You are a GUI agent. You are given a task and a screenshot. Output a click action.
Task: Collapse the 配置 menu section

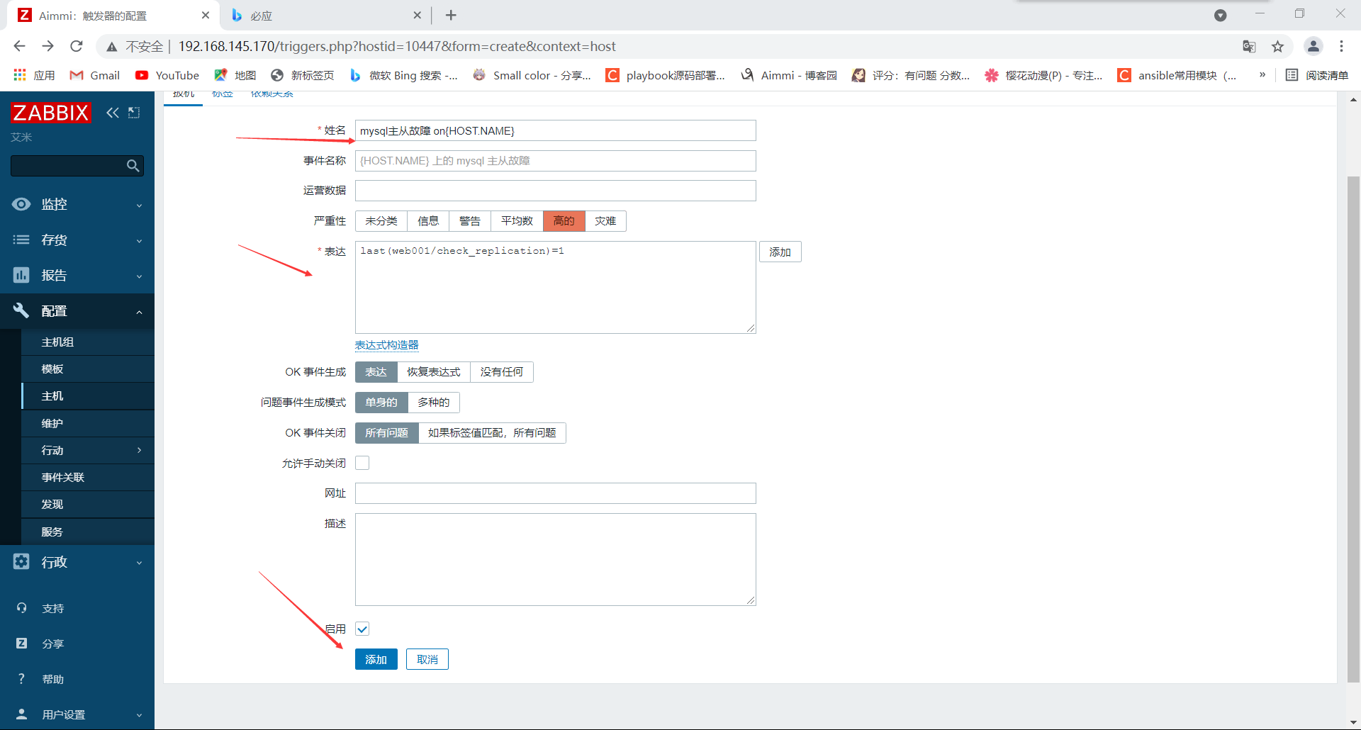point(139,312)
